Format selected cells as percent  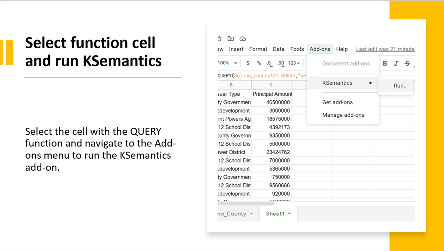(258, 63)
